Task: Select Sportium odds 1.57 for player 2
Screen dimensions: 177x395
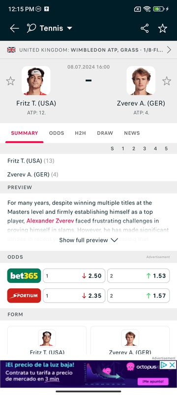Action: pos(138,295)
